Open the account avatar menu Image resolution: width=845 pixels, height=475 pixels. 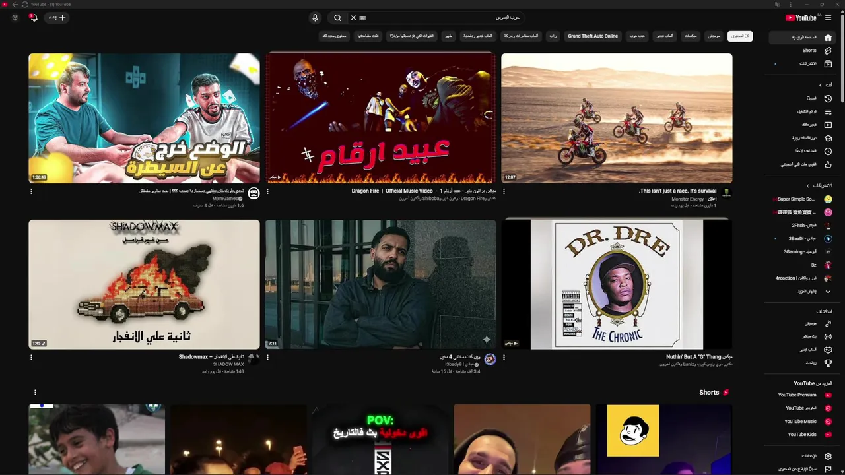pyautogui.click(x=15, y=18)
